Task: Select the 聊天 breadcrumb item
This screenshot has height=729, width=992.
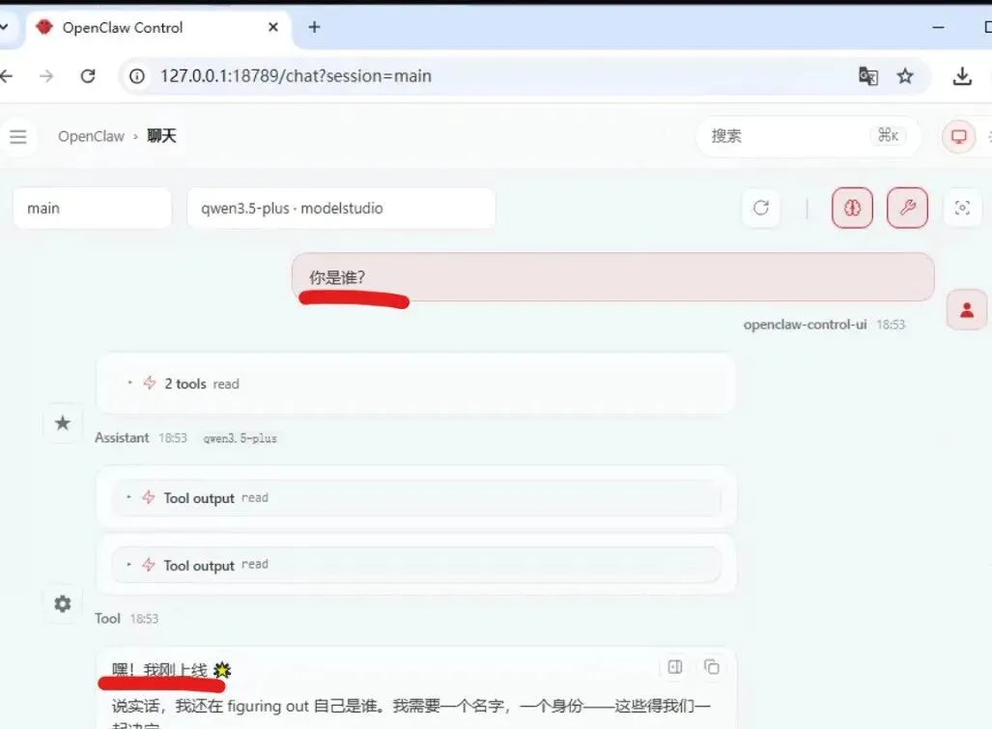Action: (161, 136)
